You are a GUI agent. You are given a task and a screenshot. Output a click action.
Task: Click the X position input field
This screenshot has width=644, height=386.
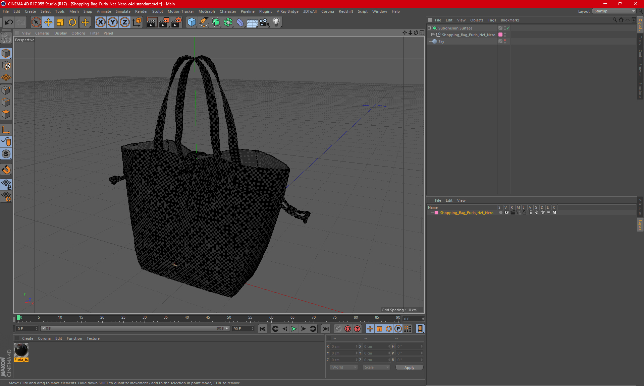344,346
